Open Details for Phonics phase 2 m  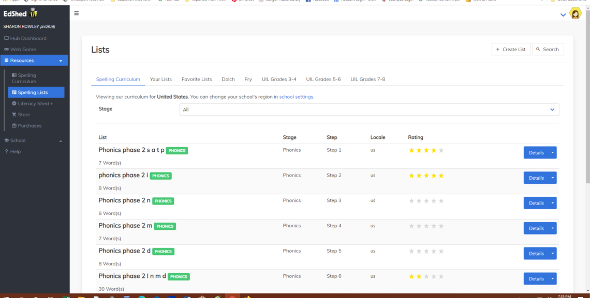[x=536, y=228]
